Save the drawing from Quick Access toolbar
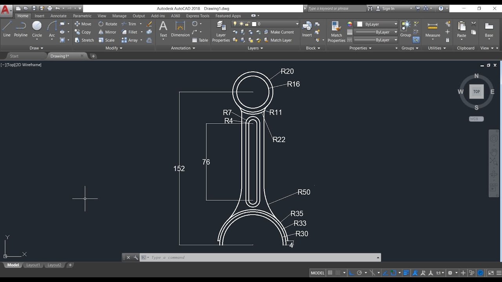The height and width of the screenshot is (282, 502). click(x=34, y=8)
